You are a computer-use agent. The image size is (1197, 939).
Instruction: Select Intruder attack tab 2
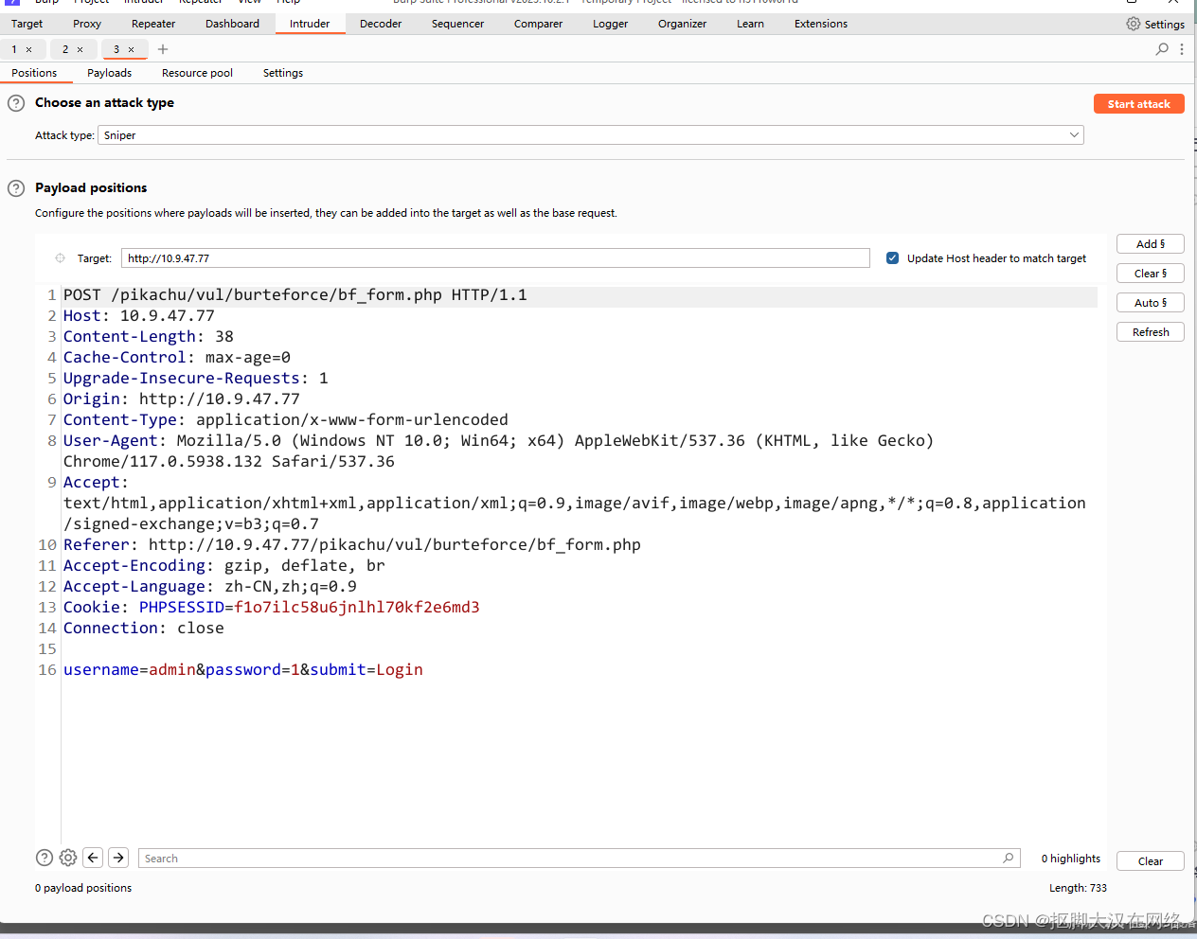(65, 49)
